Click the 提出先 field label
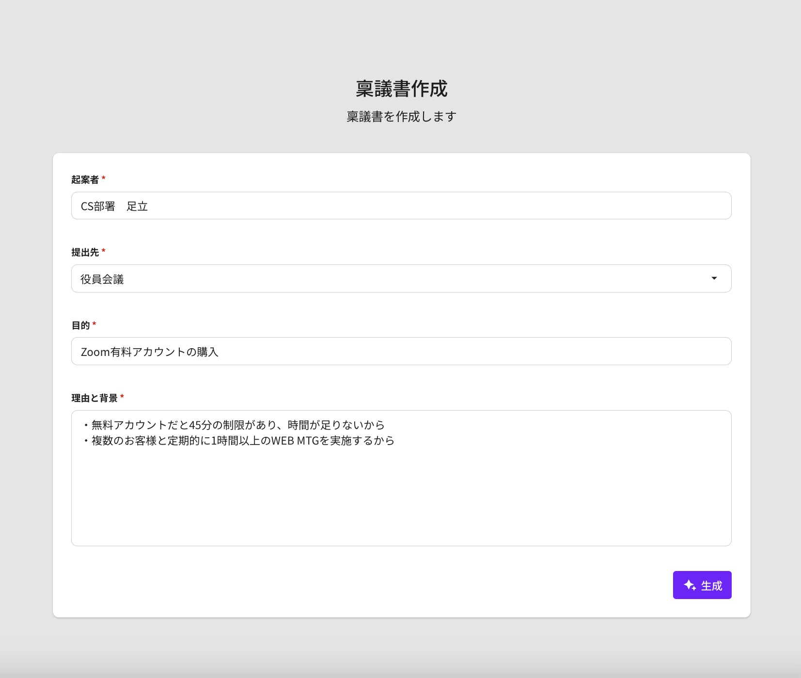801x678 pixels. pos(85,252)
